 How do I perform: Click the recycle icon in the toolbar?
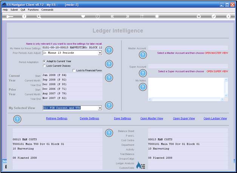(199, 16)
